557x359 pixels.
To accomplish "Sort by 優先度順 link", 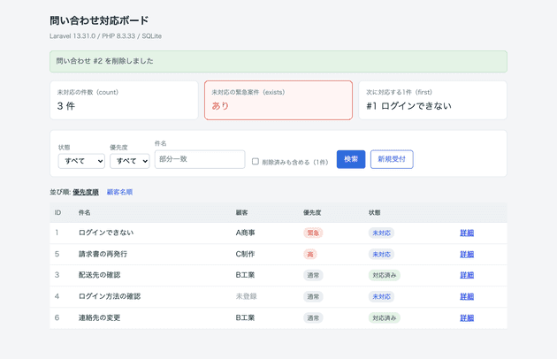I will (86, 192).
